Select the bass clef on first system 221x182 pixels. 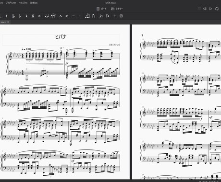11,72
